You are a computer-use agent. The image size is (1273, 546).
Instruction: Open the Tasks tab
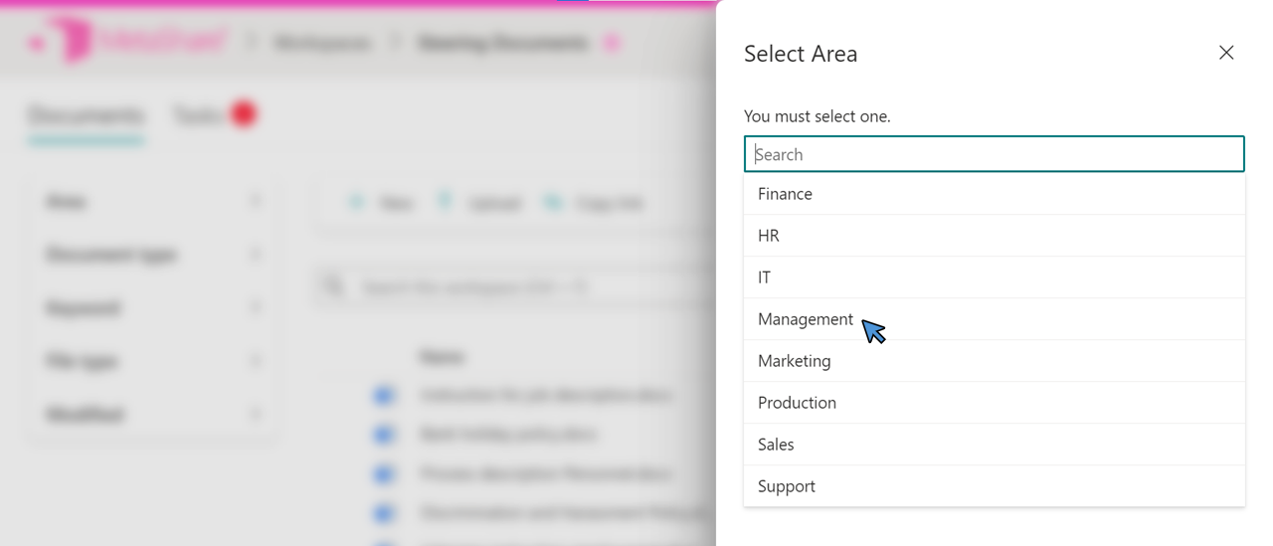pyautogui.click(x=197, y=116)
